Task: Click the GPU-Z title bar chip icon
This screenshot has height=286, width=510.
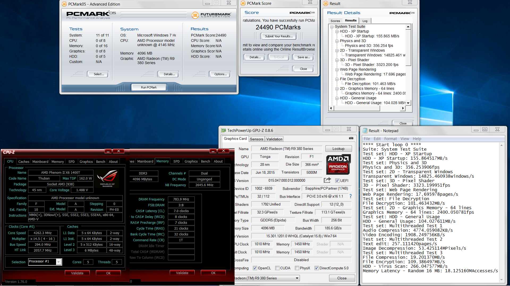Action: [x=223, y=131]
